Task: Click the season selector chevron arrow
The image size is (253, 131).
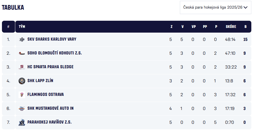Action: tap(245, 7)
